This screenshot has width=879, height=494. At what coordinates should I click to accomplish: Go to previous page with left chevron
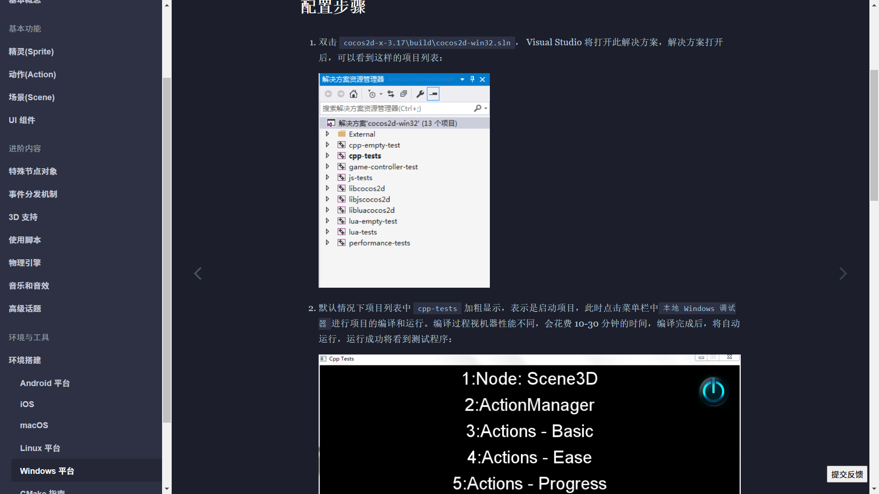click(x=198, y=274)
